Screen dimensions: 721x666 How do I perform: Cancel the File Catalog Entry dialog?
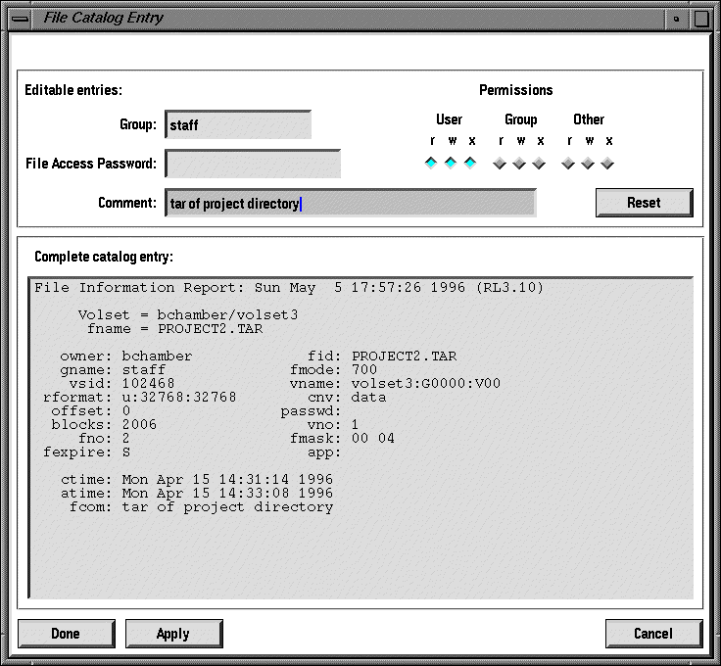click(653, 634)
